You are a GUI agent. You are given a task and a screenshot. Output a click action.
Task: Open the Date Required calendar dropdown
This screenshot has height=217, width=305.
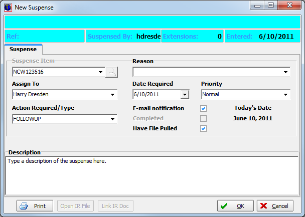[185, 94]
